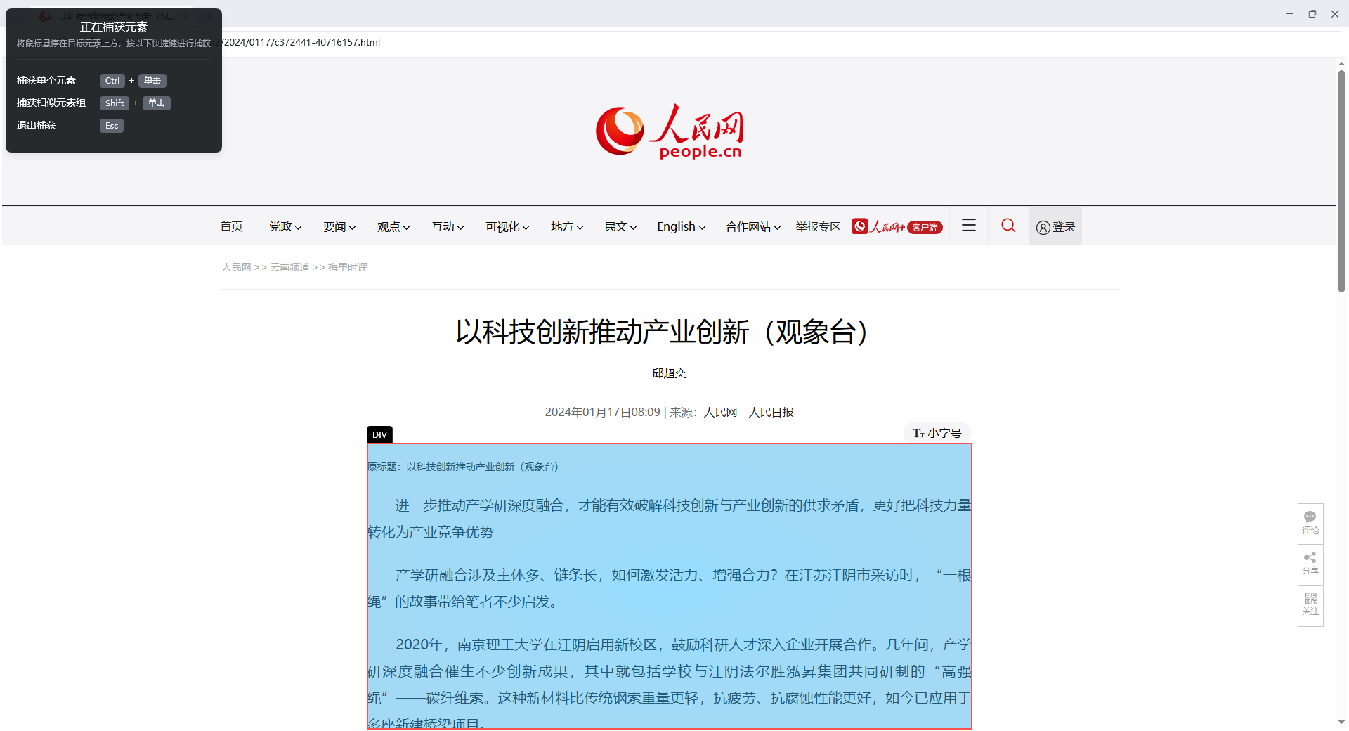Open the hamburger menu icon
This screenshot has height=731, width=1349.
click(x=969, y=226)
